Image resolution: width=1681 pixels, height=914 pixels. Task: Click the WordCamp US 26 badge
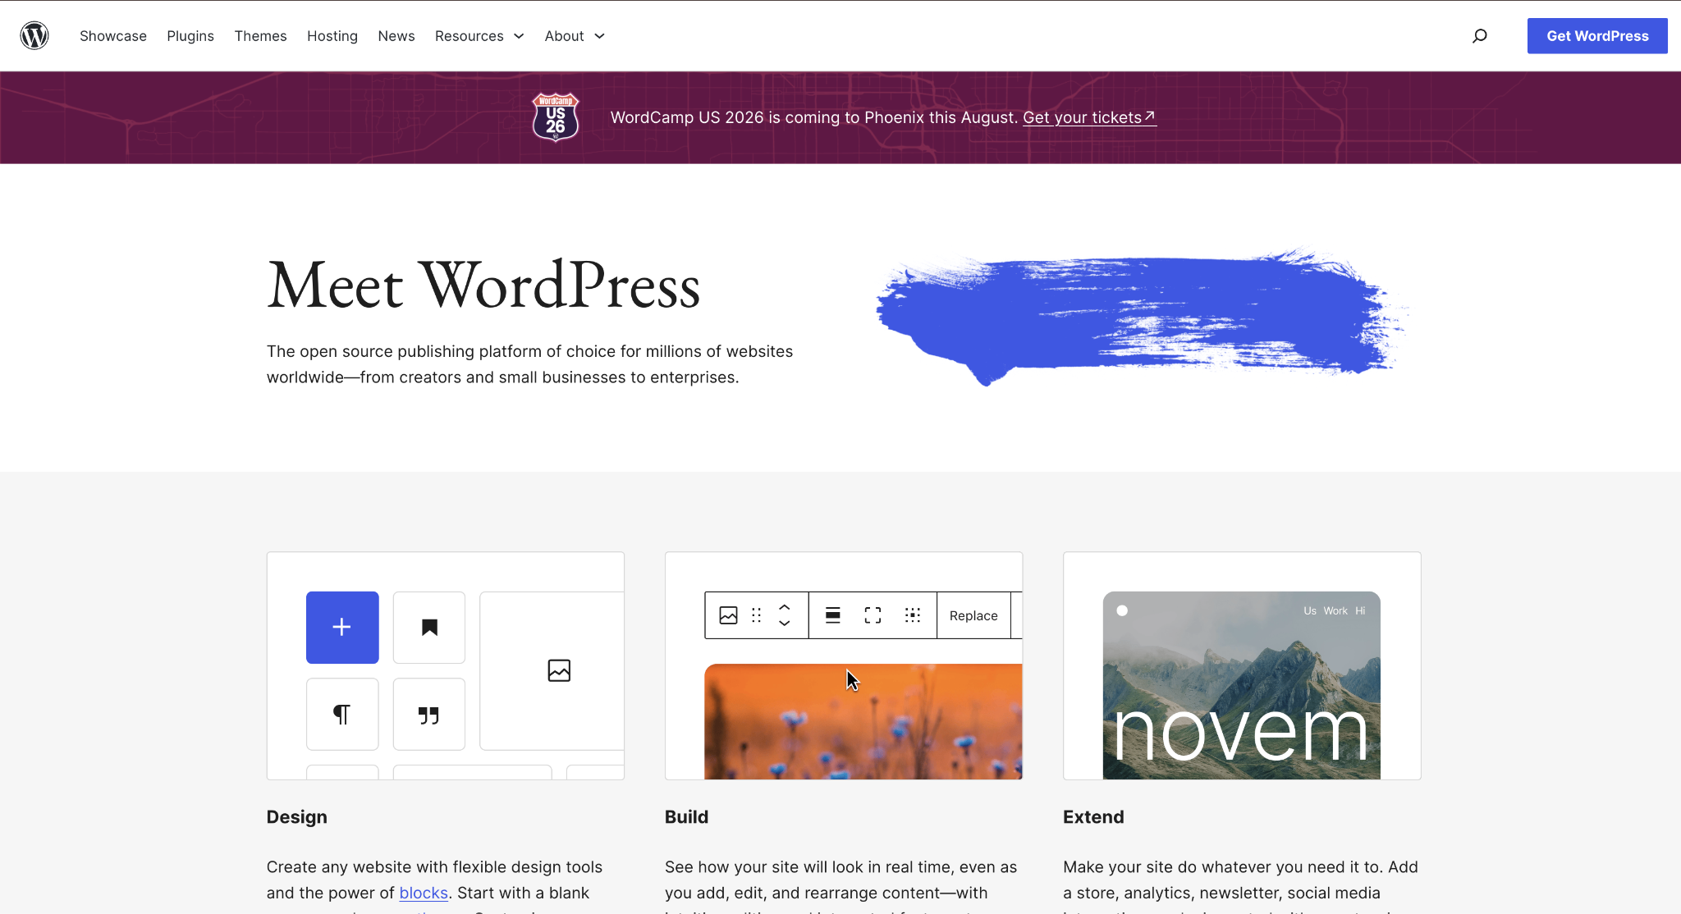click(556, 117)
